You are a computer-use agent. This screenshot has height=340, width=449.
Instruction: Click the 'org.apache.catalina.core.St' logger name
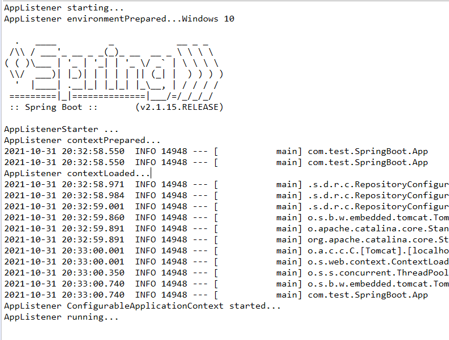point(378,240)
